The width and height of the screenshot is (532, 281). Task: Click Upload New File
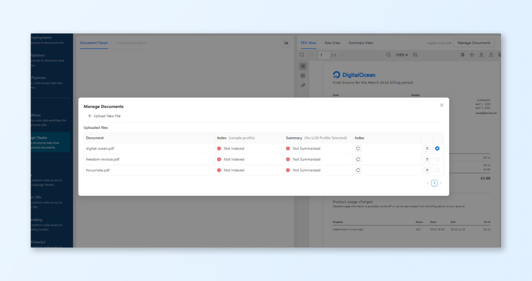(x=104, y=116)
